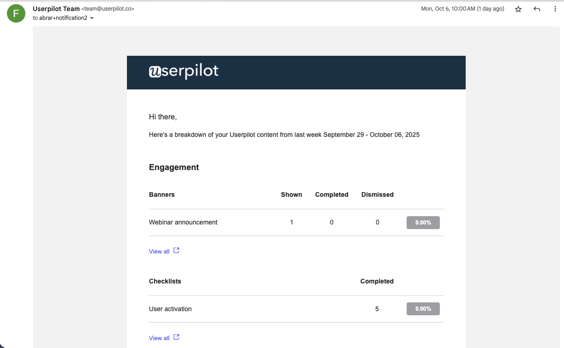Open the three-dot more options menu

tap(555, 9)
